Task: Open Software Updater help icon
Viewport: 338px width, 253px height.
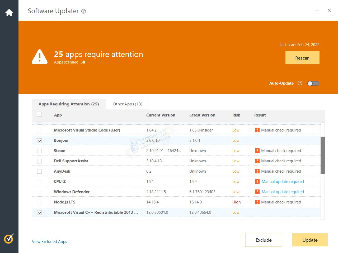Action: click(84, 11)
